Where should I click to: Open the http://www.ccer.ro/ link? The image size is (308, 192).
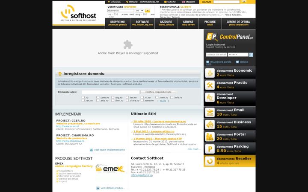point(68,126)
